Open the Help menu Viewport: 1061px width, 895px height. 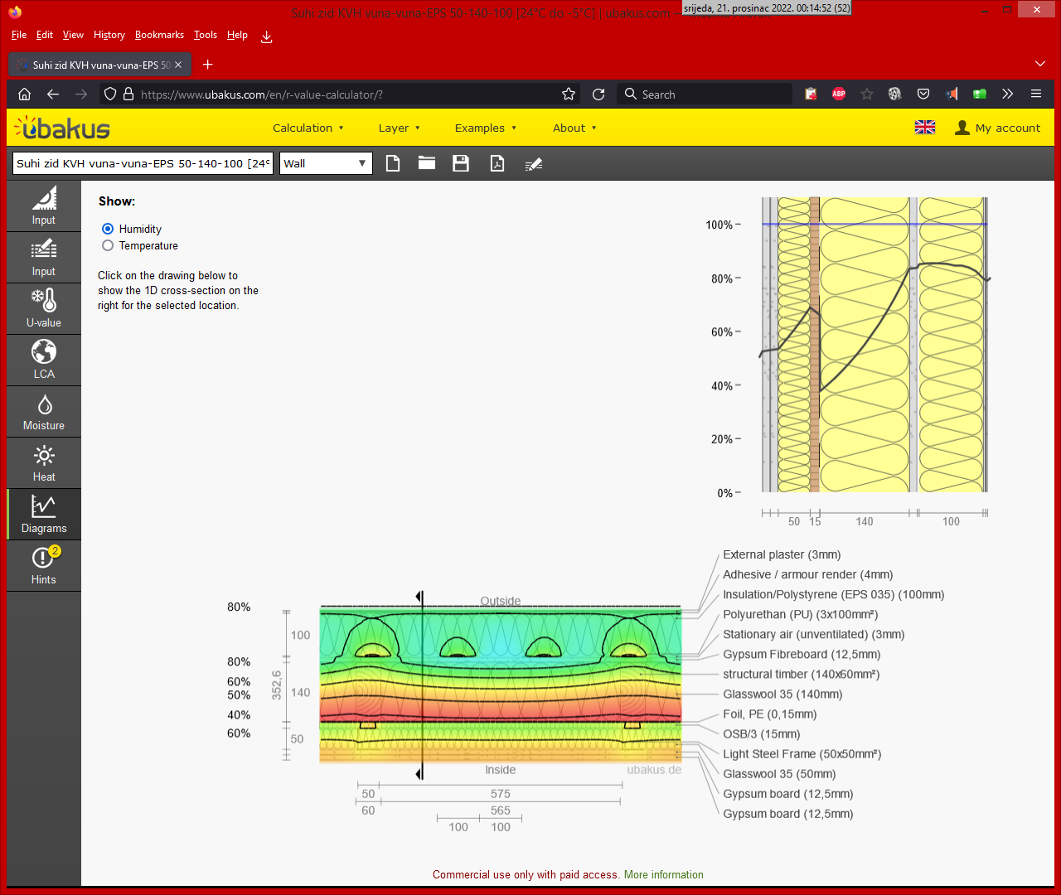click(x=237, y=35)
